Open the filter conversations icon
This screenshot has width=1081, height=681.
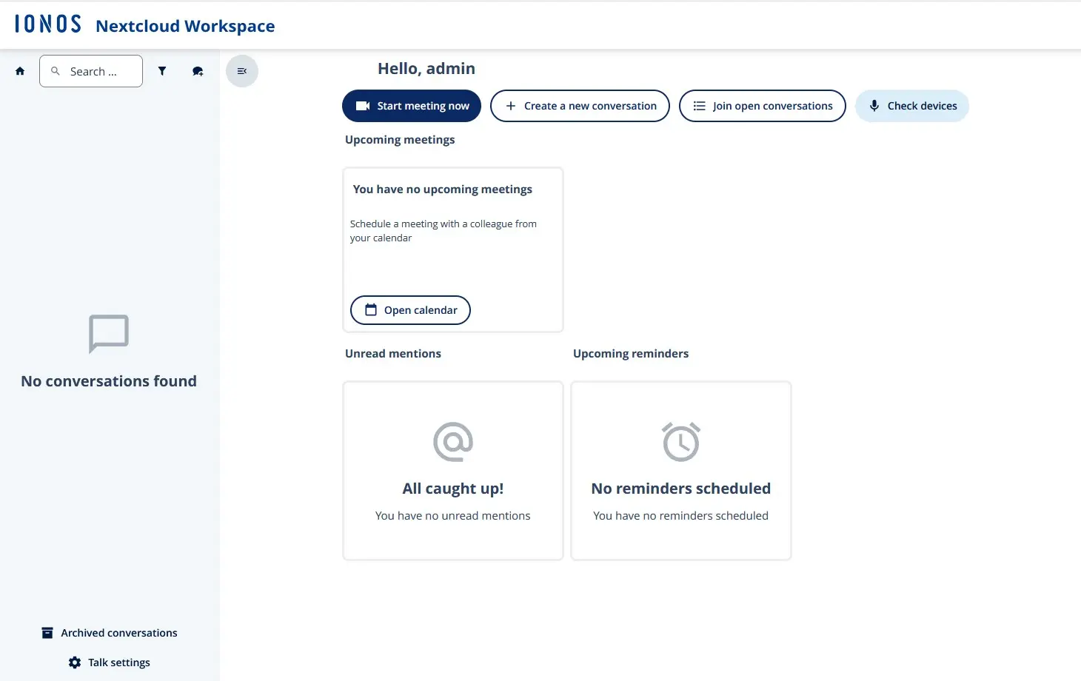click(x=162, y=70)
